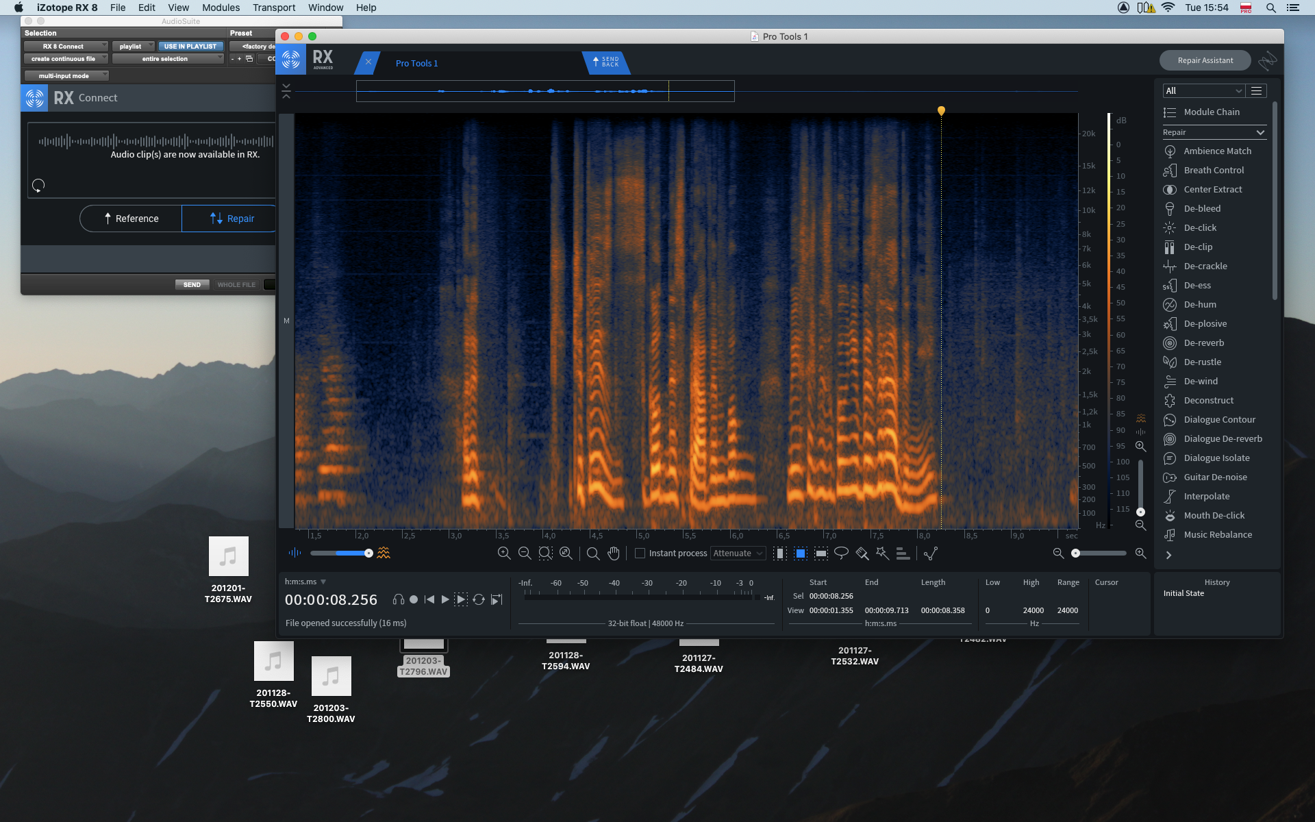Screen dimensions: 1315x822
Task: Click the zoom out magnifier below the spectrogram
Action: pos(525,553)
